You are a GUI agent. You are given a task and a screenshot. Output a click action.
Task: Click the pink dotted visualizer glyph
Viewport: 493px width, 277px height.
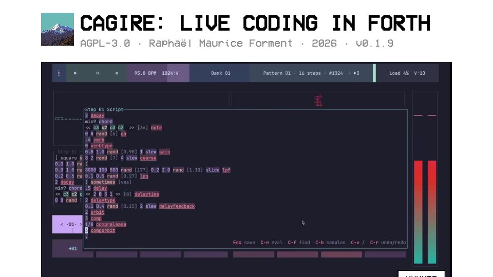(x=318, y=101)
